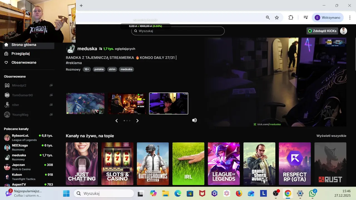Click offline icon next to TomGamer90
Viewport: 356px width, 200px height.
[51, 95]
